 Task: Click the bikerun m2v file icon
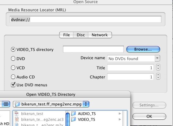click(17, 125)
